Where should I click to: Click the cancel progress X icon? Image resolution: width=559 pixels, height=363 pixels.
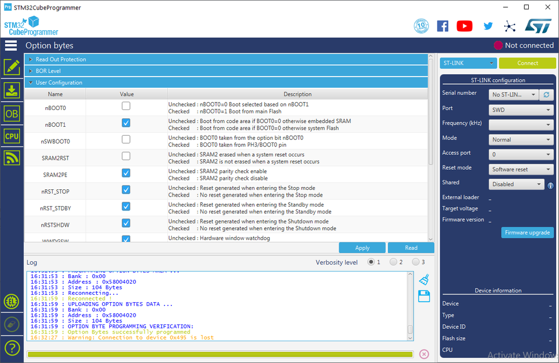coord(424,354)
